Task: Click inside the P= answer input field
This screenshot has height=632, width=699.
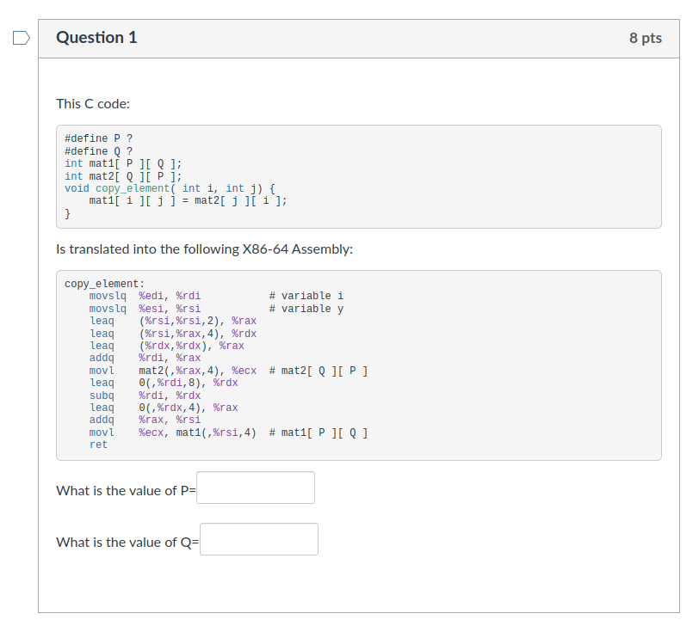Action: (x=255, y=488)
